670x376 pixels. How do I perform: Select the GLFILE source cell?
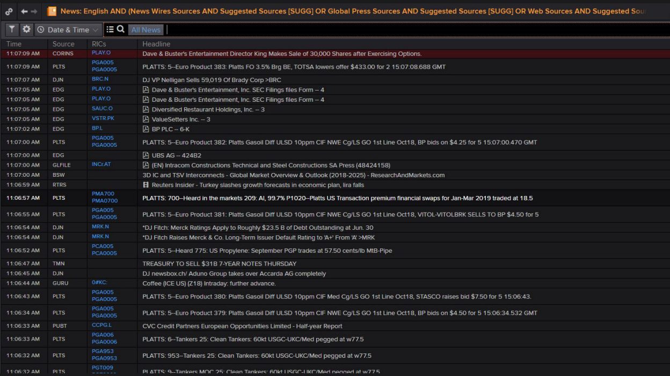[61, 165]
